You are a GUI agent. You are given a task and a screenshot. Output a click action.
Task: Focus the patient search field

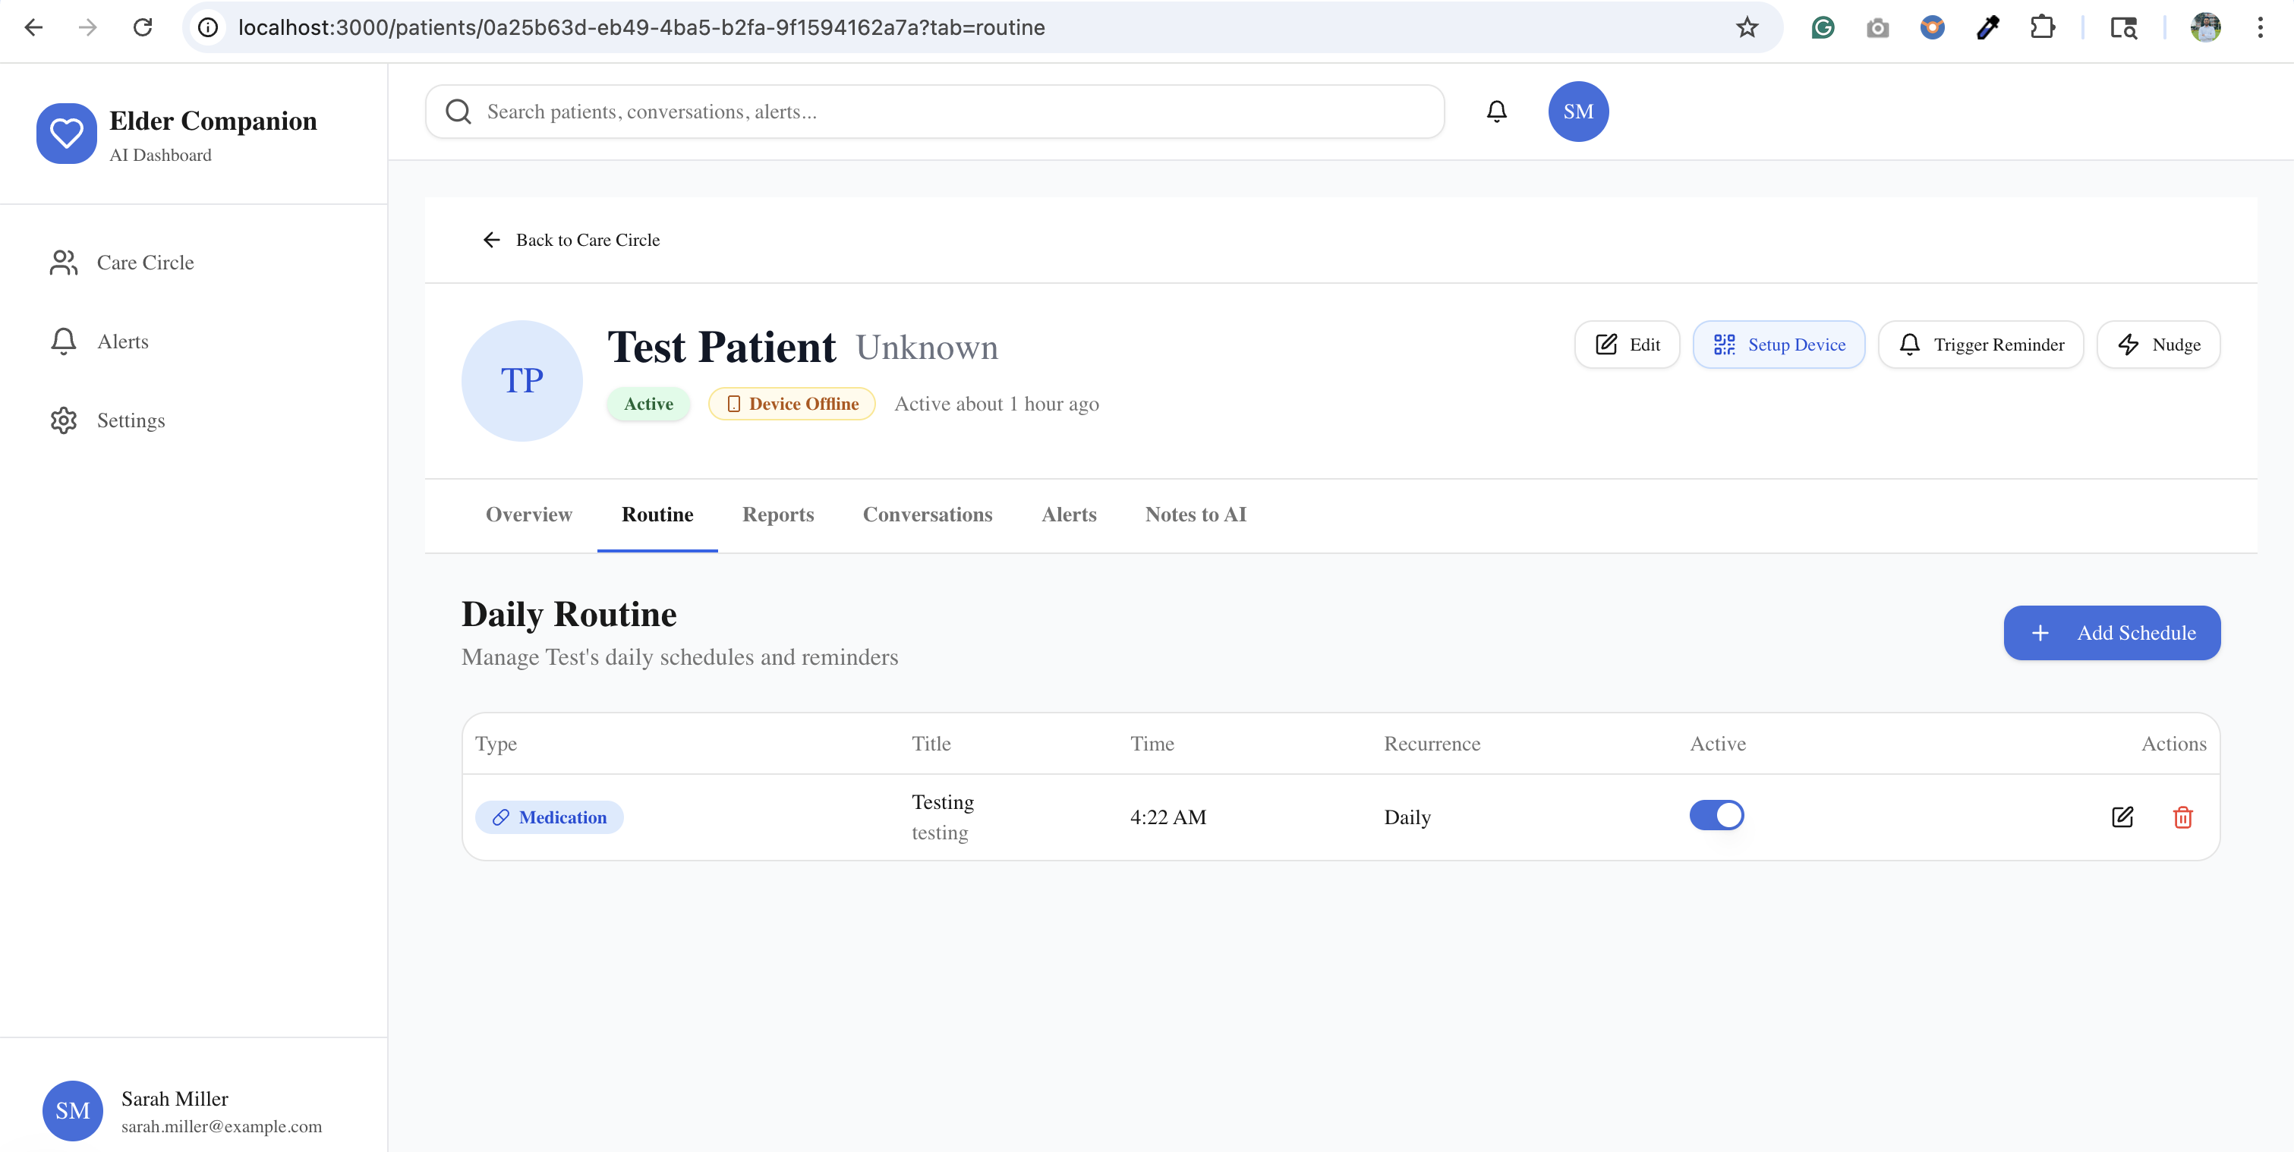(x=935, y=112)
